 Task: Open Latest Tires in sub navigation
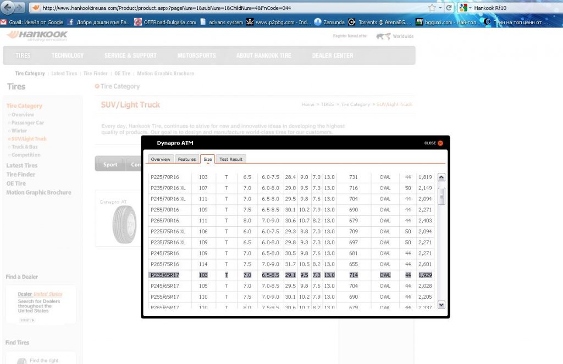64,74
